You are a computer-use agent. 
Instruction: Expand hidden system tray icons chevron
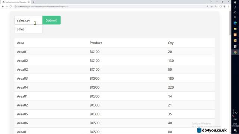pyautogui.click(x=233, y=109)
